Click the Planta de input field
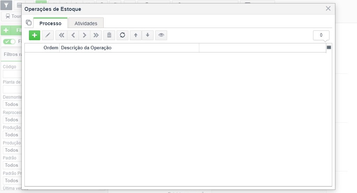Image resolution: width=357 pixels, height=193 pixels. coord(12,89)
